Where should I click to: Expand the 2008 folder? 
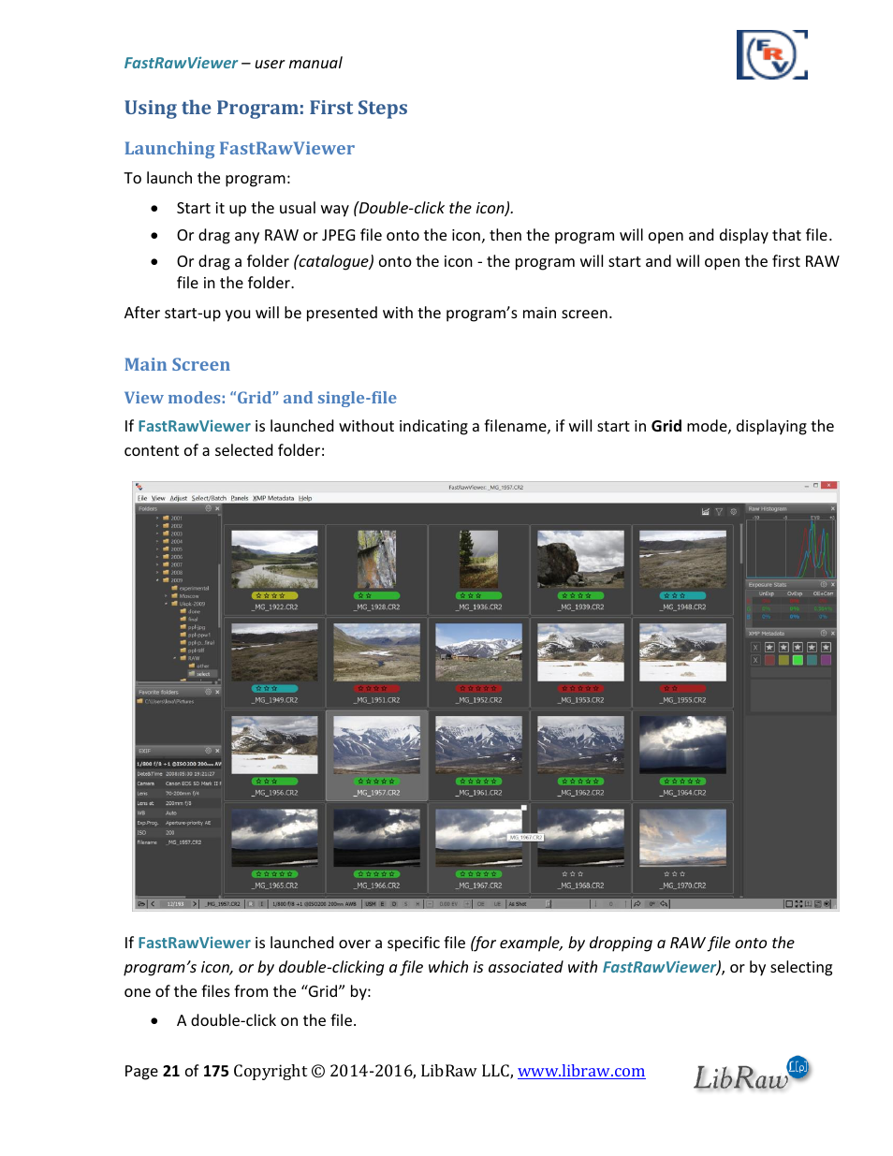157,572
